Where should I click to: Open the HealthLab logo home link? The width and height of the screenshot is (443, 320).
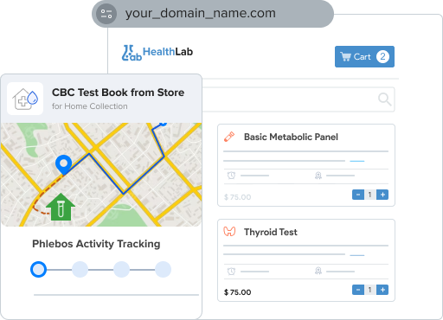[157, 53]
